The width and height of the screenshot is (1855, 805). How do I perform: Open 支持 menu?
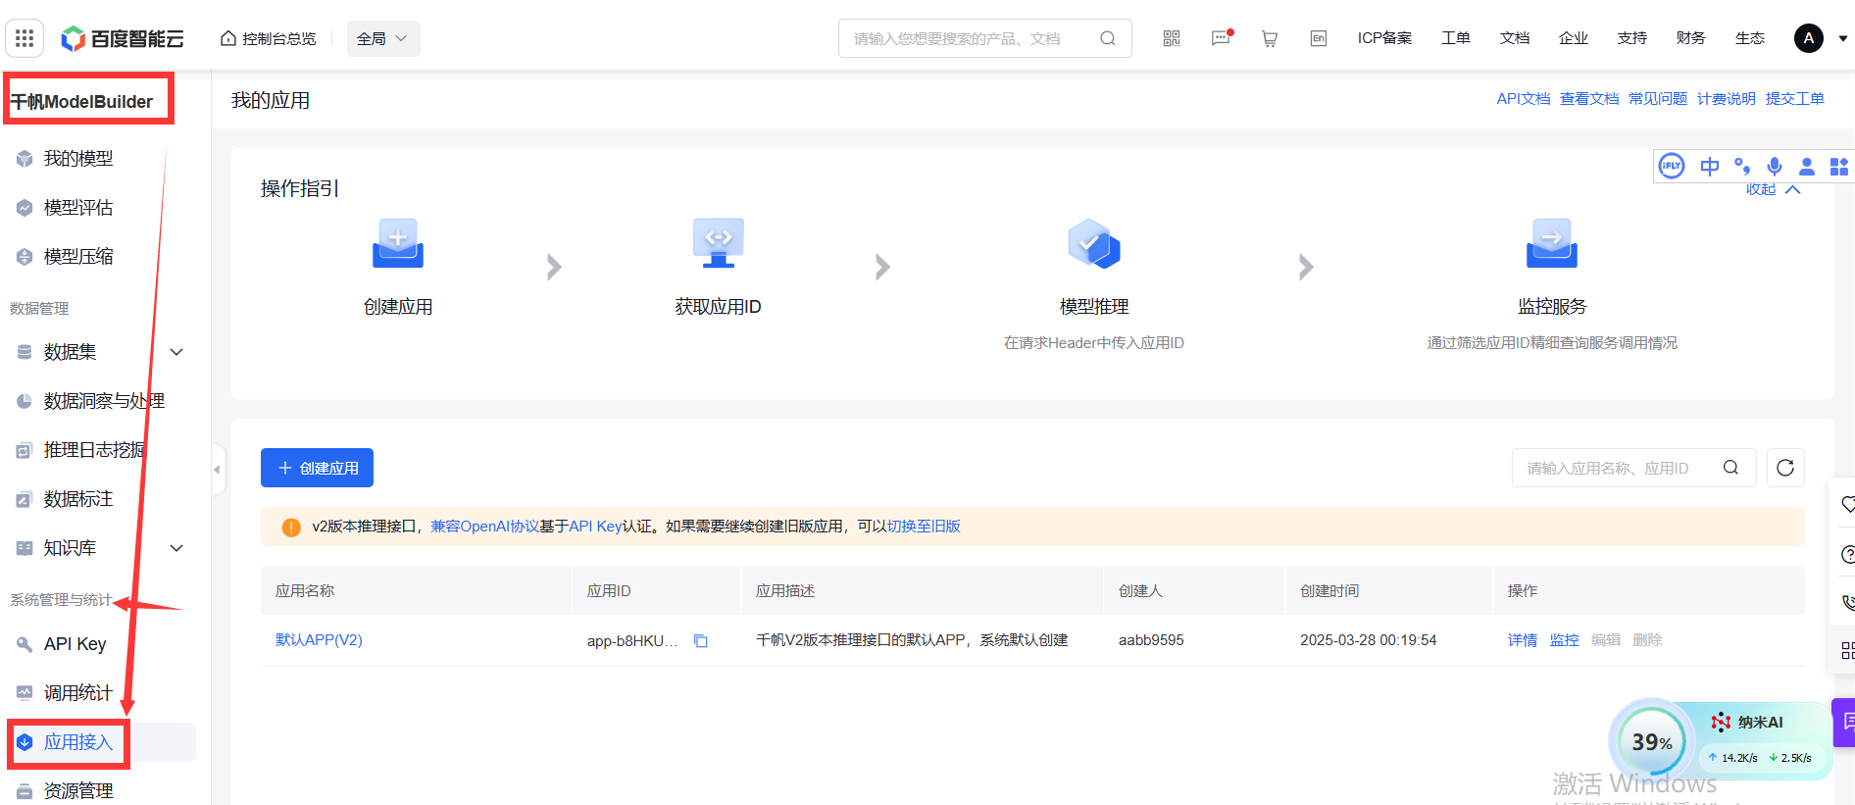click(1632, 38)
